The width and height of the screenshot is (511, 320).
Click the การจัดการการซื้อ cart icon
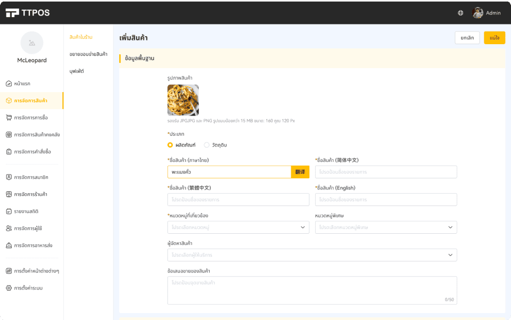click(9, 118)
